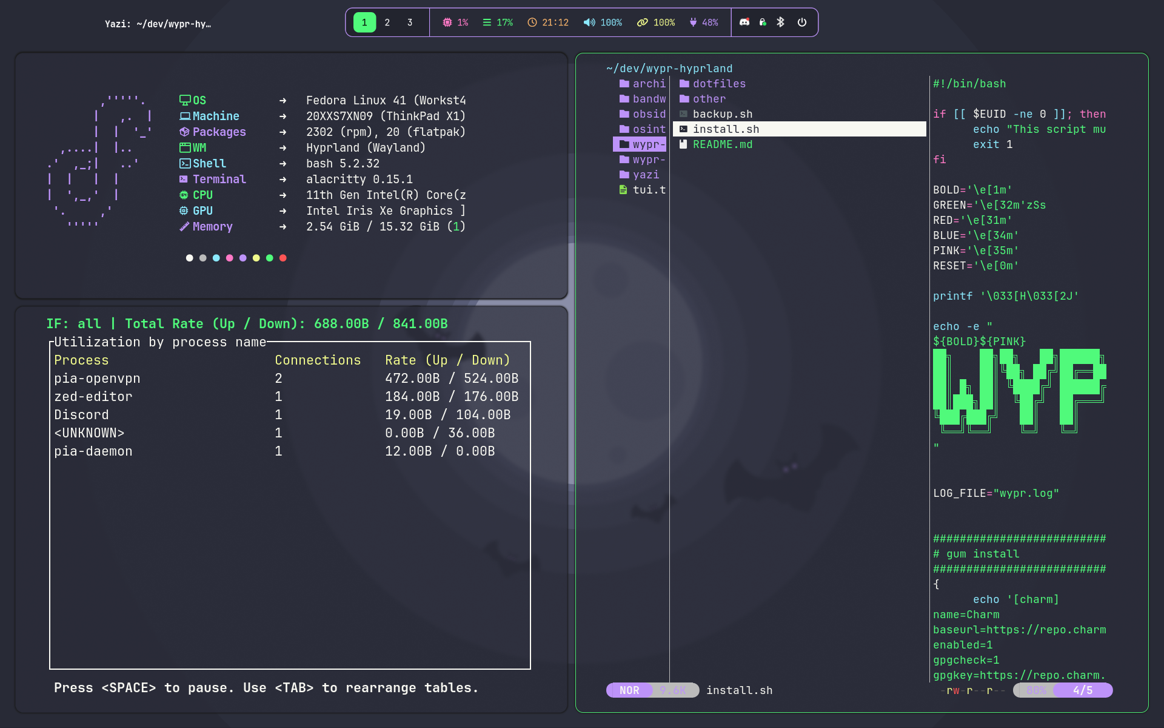The height and width of the screenshot is (728, 1164).
Task: Click the Bluetooth icon in the bar
Action: [x=781, y=22]
